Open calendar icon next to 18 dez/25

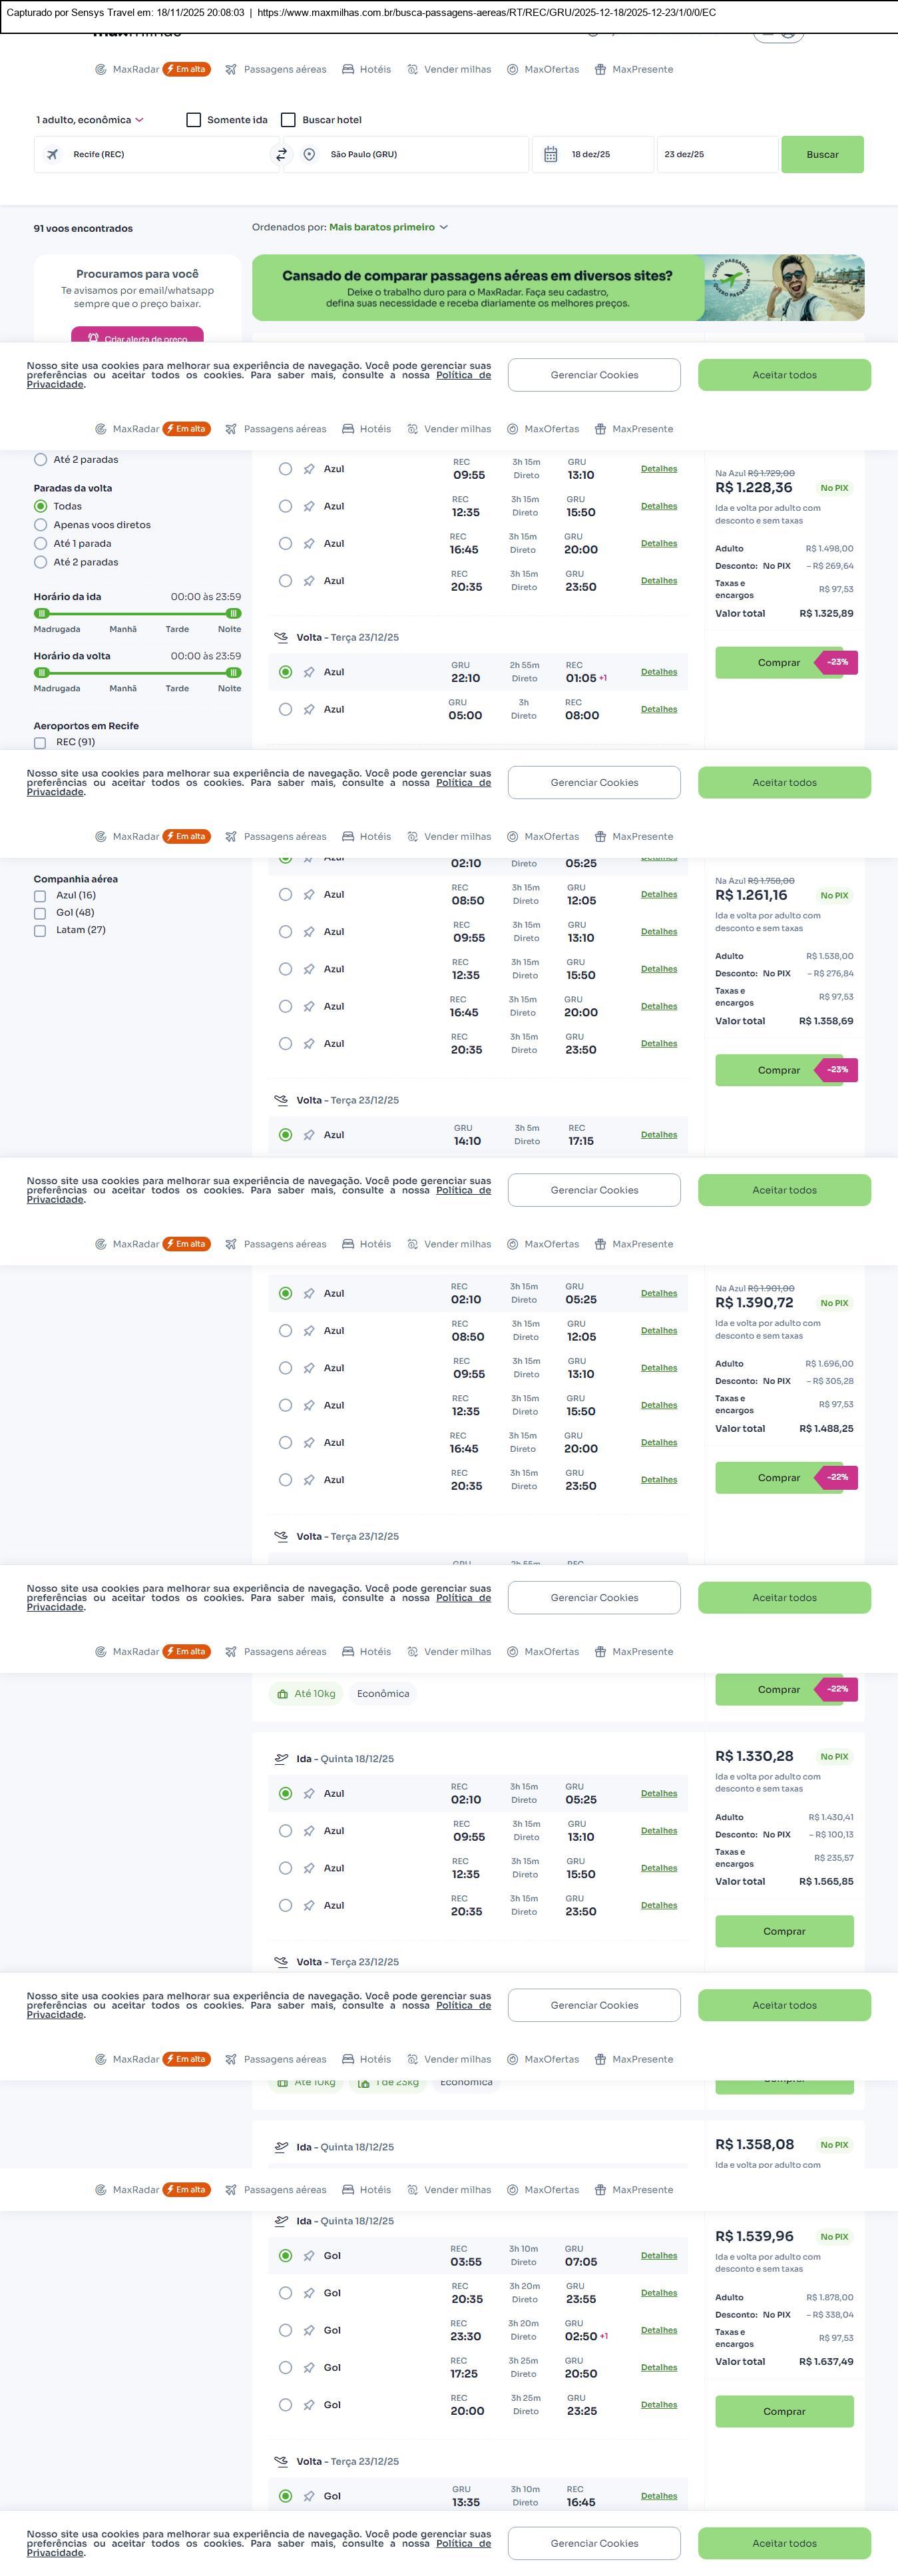[550, 155]
